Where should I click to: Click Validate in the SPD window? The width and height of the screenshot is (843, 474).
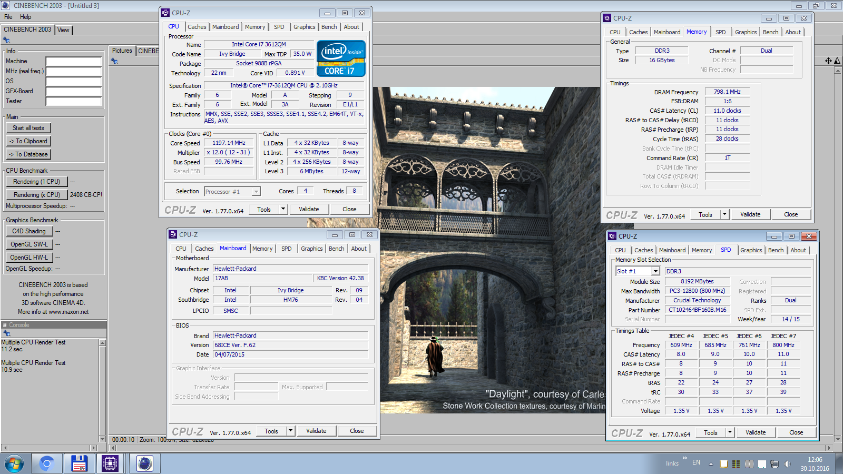(x=756, y=432)
